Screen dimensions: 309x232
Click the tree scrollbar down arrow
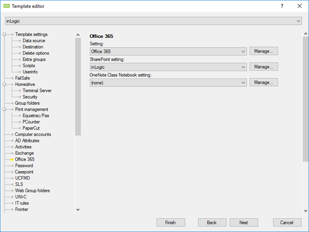78,210
